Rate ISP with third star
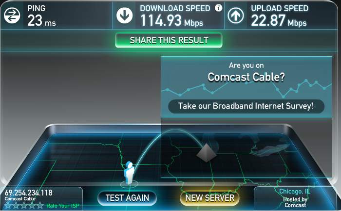This screenshot has width=341, height=211. 24,205
